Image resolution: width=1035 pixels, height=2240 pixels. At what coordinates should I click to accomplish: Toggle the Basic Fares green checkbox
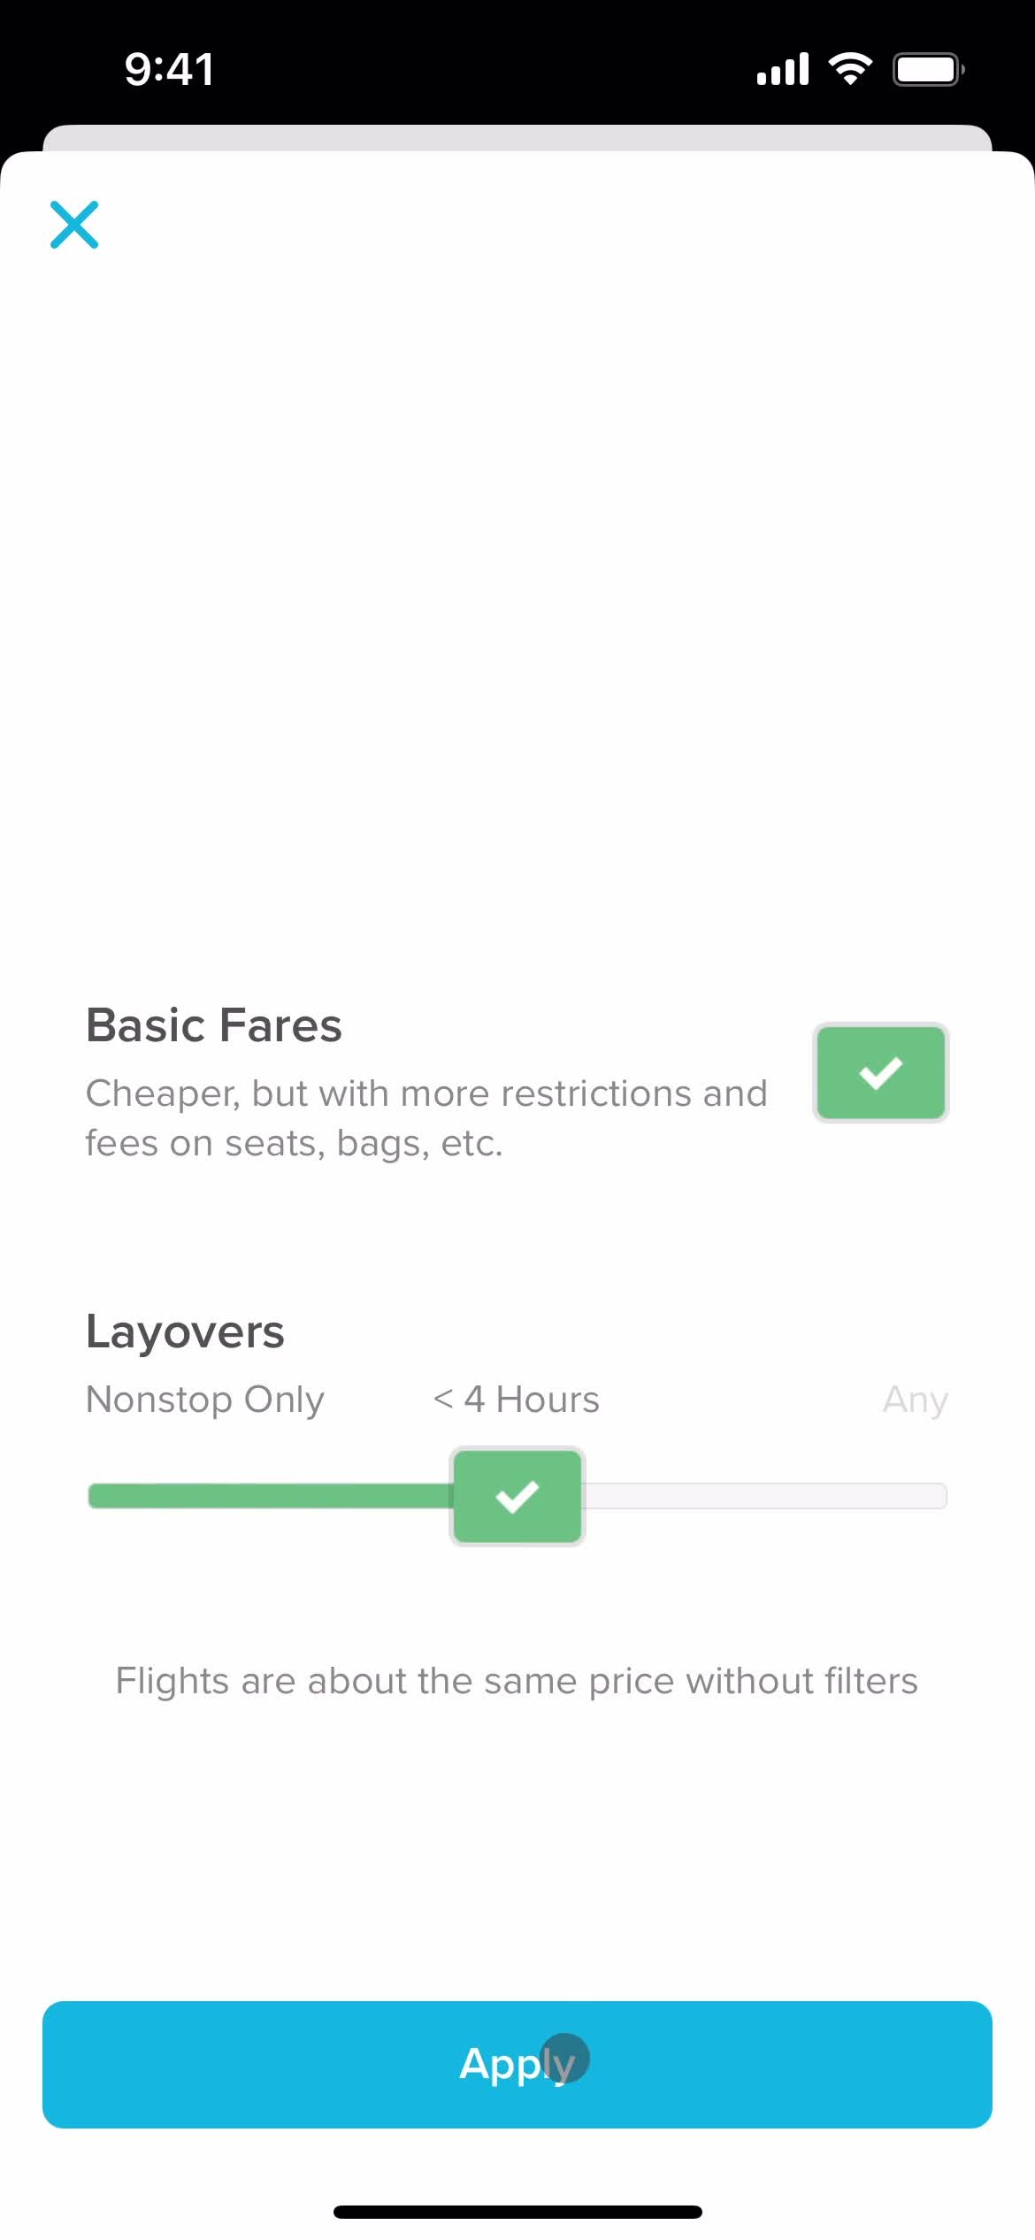click(881, 1072)
